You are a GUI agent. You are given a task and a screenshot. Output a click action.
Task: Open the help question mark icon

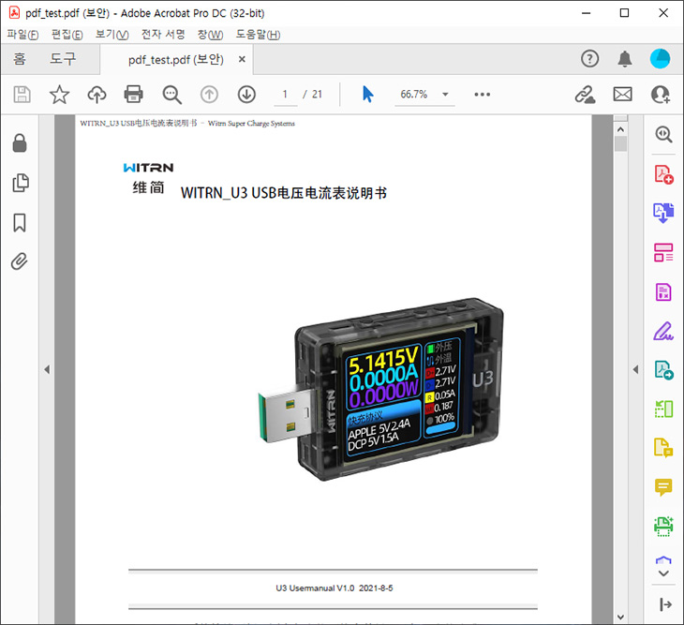(589, 58)
